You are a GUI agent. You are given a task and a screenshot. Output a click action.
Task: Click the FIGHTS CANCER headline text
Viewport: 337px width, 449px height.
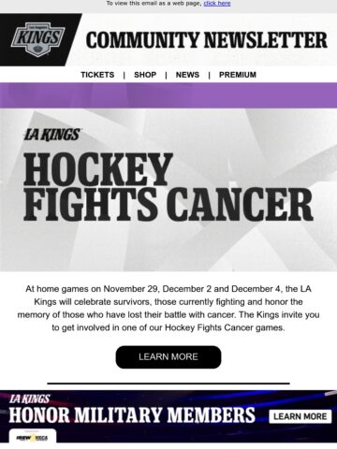tap(168, 204)
